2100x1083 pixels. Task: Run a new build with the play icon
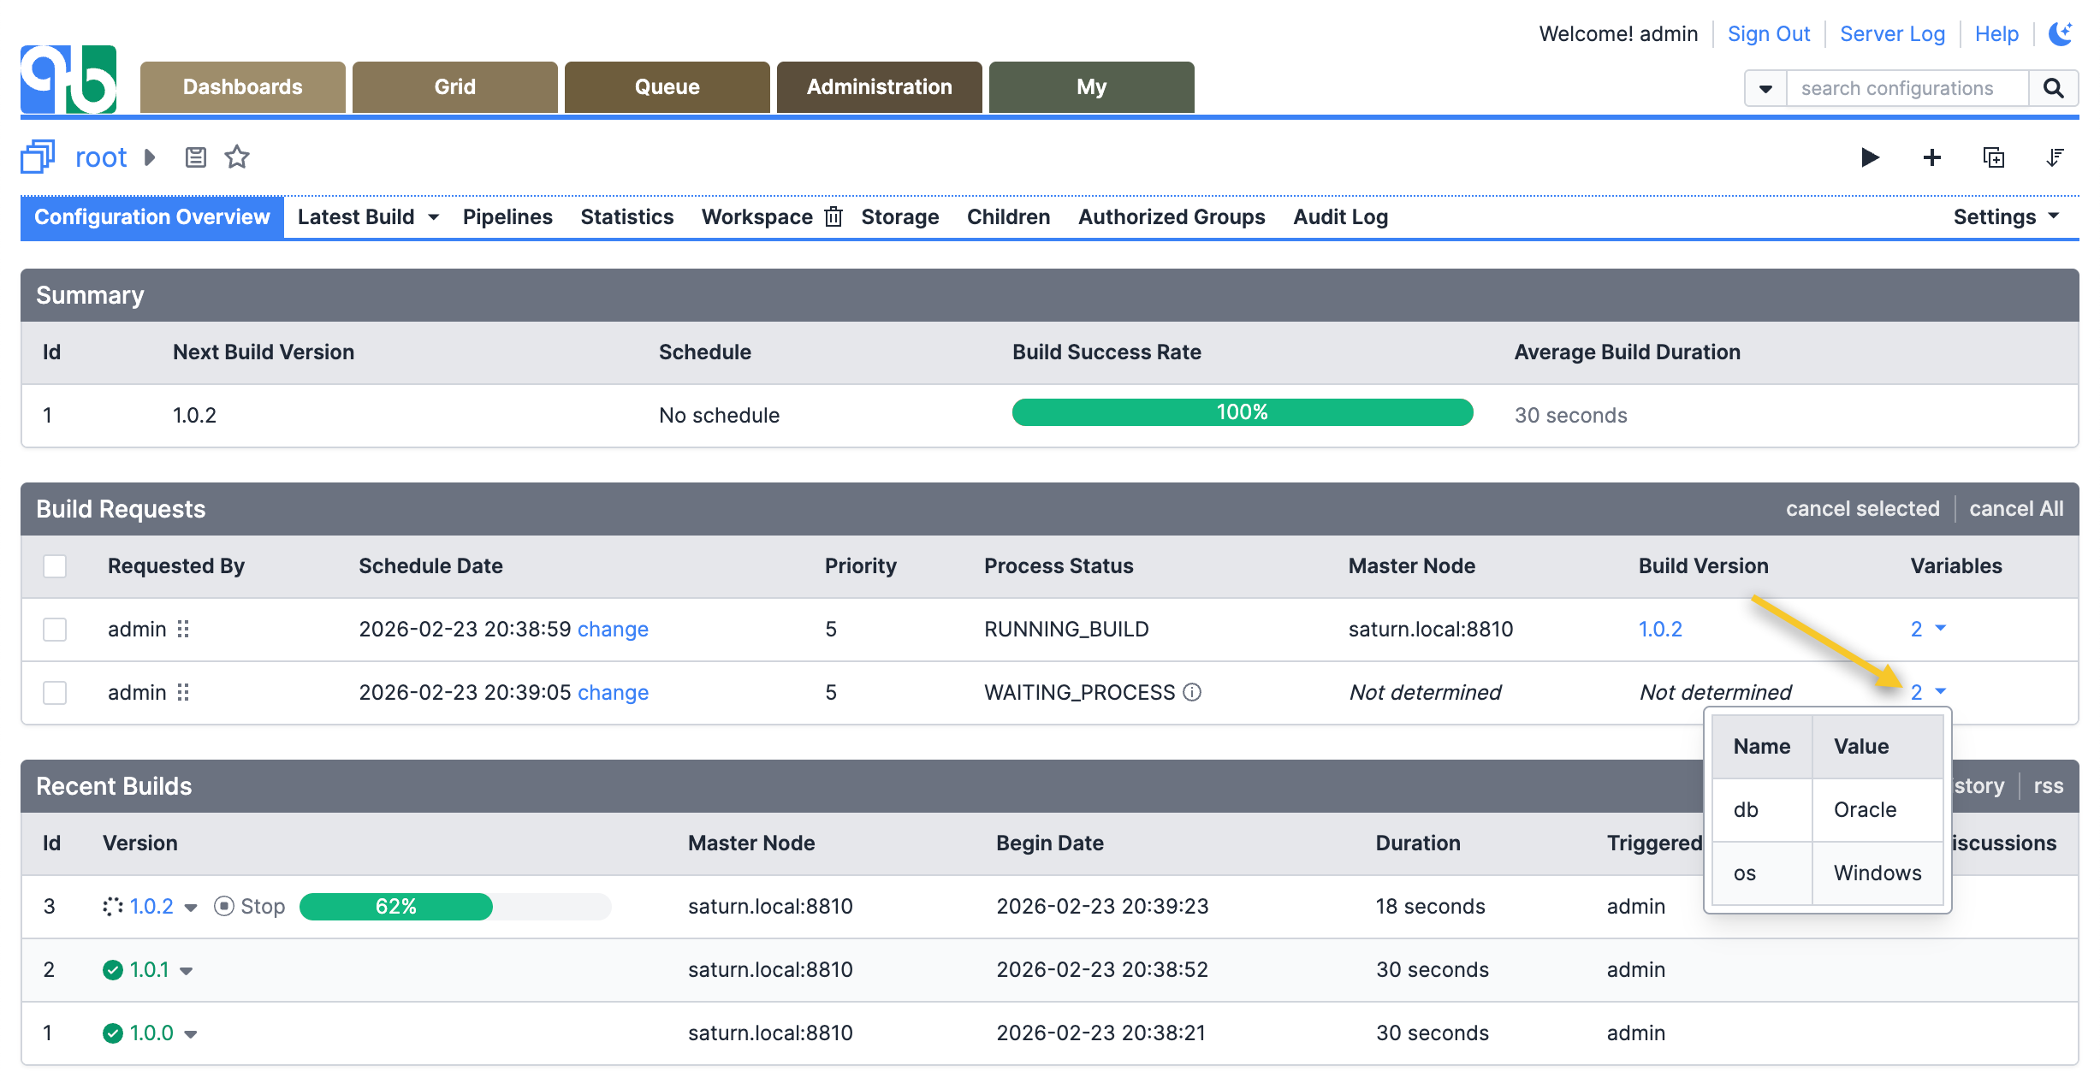[x=1871, y=157]
